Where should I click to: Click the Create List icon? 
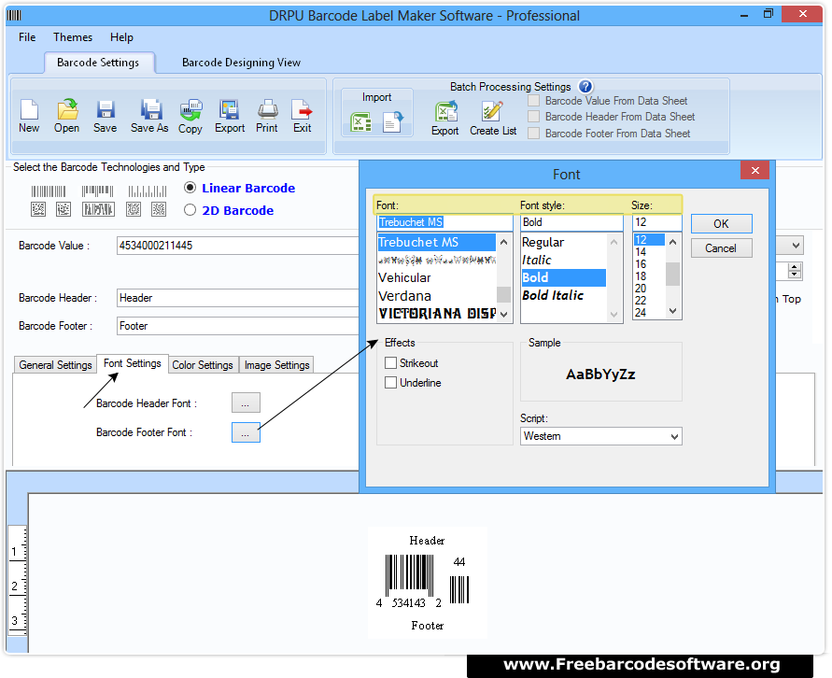492,111
